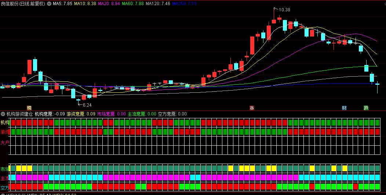Screen dimensions: 386x195
Task: Click the 游资 row label
Action: click(5, 132)
